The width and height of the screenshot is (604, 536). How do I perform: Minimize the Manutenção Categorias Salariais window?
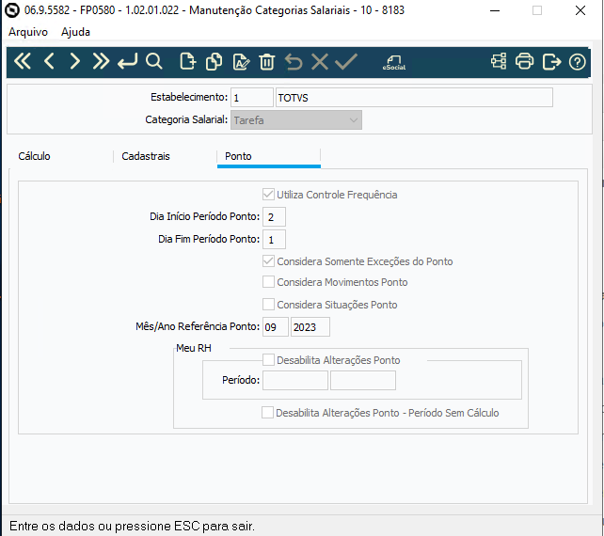495,10
